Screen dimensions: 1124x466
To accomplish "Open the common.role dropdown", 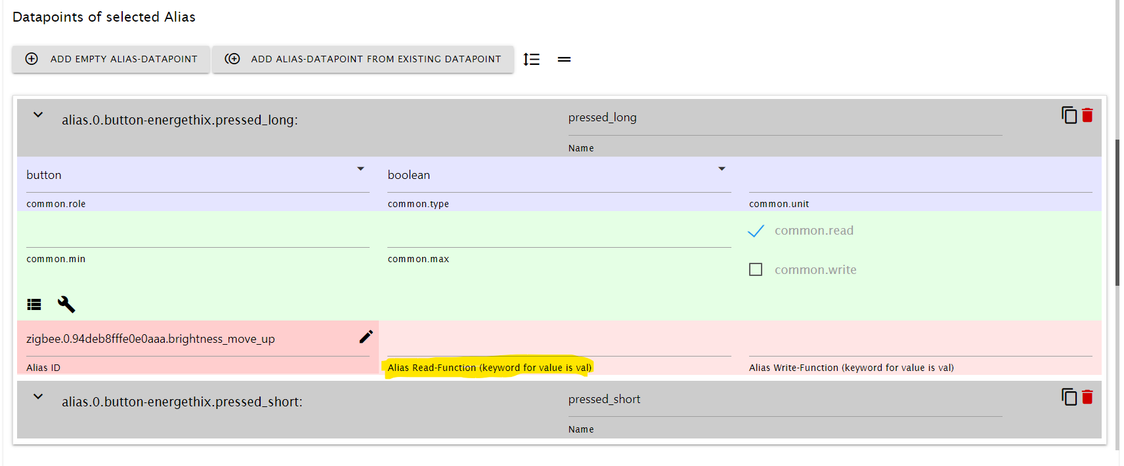I will point(197,175).
